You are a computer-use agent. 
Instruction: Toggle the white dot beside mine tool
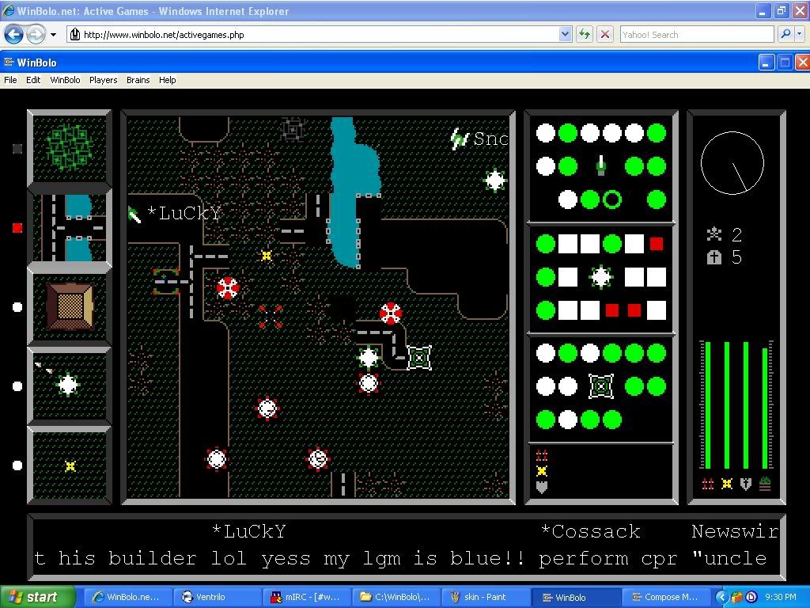coord(17,465)
